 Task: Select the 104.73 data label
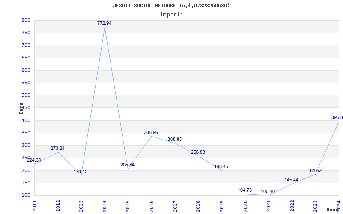[244, 190]
